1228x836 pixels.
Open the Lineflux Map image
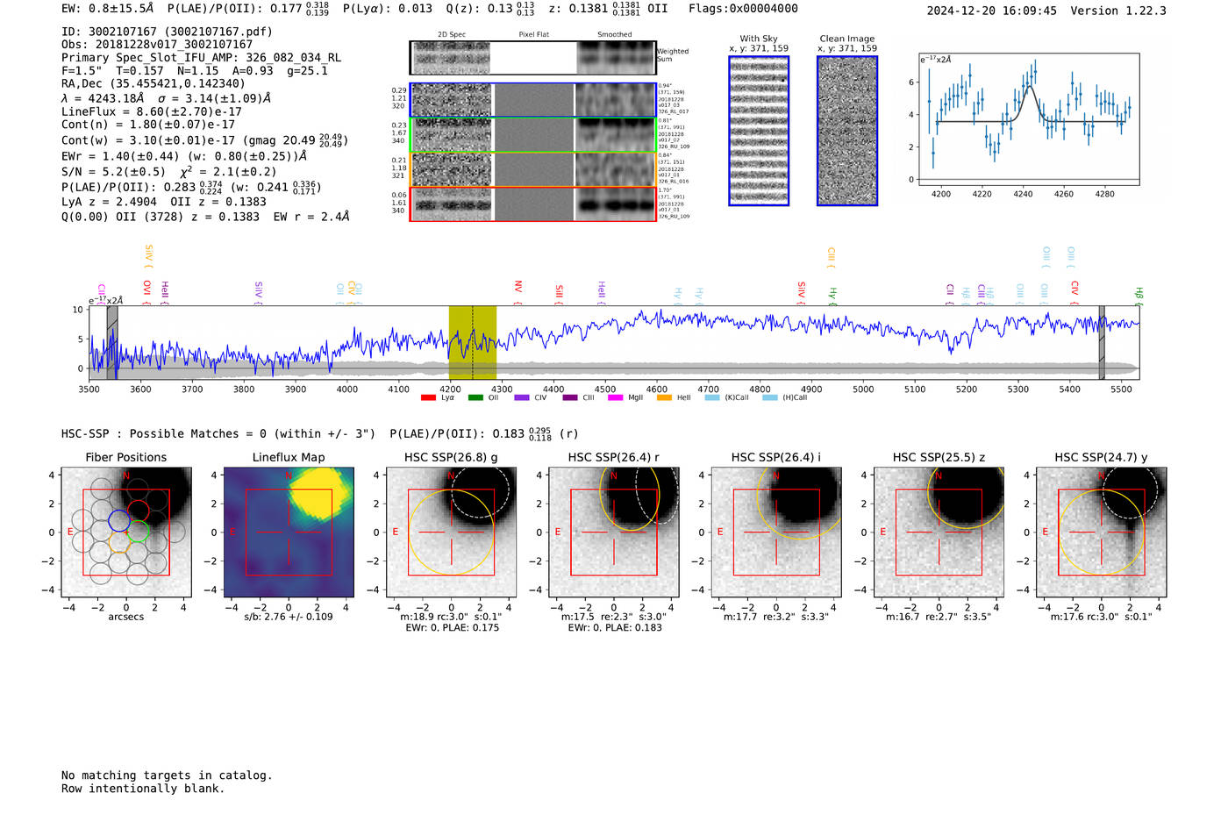289,532
